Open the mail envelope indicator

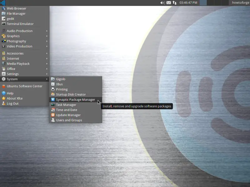(169, 3)
